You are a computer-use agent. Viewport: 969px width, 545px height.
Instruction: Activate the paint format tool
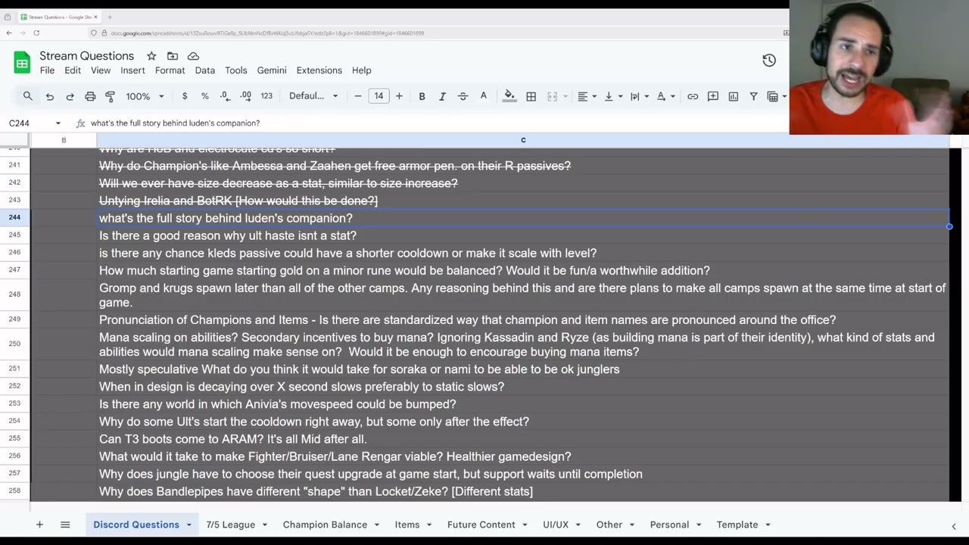[110, 96]
